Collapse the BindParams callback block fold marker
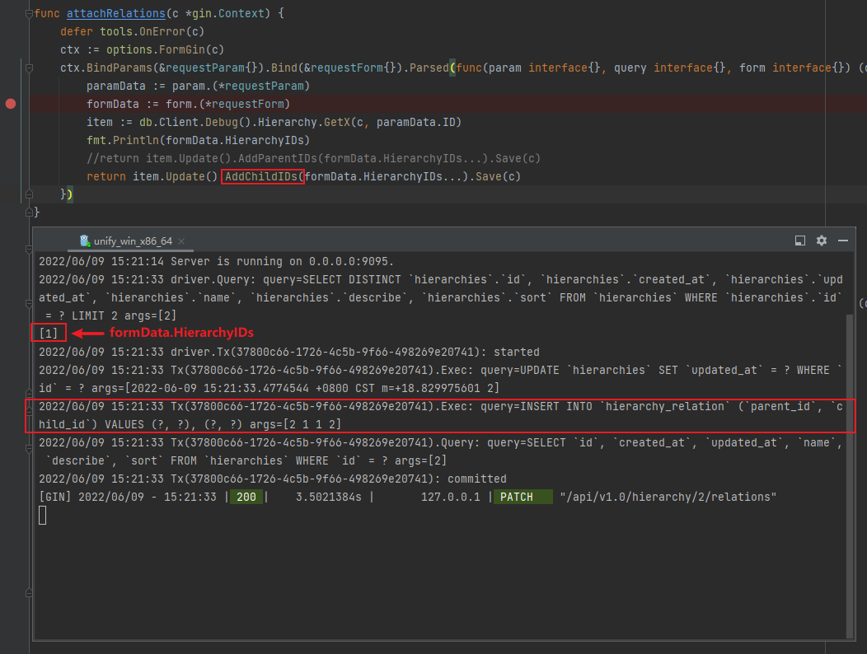 click(x=29, y=66)
